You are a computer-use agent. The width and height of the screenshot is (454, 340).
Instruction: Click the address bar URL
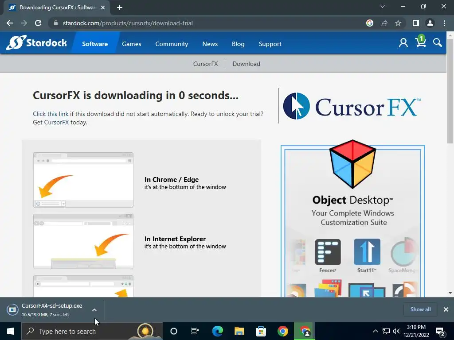point(128,23)
